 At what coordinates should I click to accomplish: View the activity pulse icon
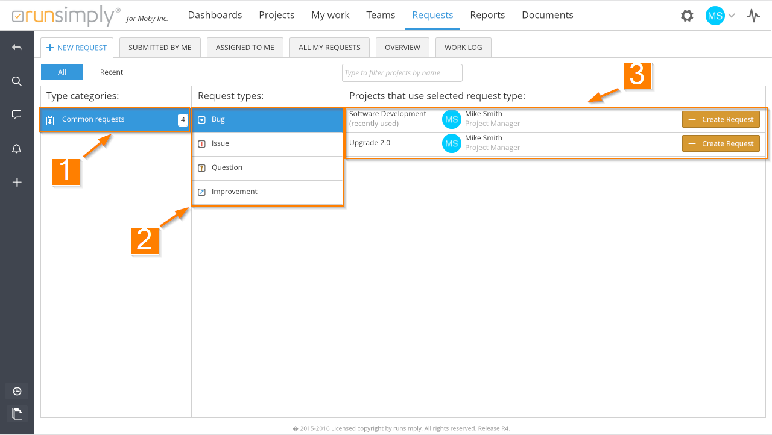pyautogui.click(x=753, y=16)
